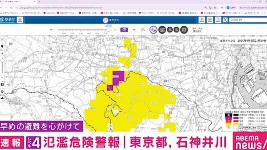Viewport: 267px width, 150px height.
Task: Bookmark the page with the star icon
Action: pyautogui.click(x=215, y=8)
